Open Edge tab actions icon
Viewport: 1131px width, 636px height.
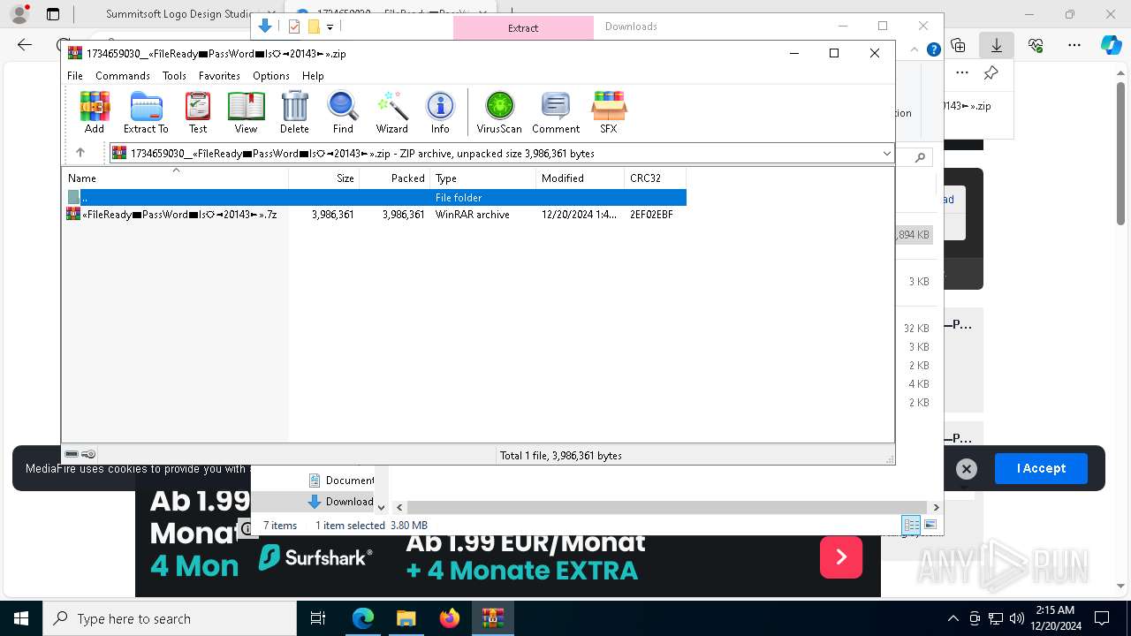(53, 14)
